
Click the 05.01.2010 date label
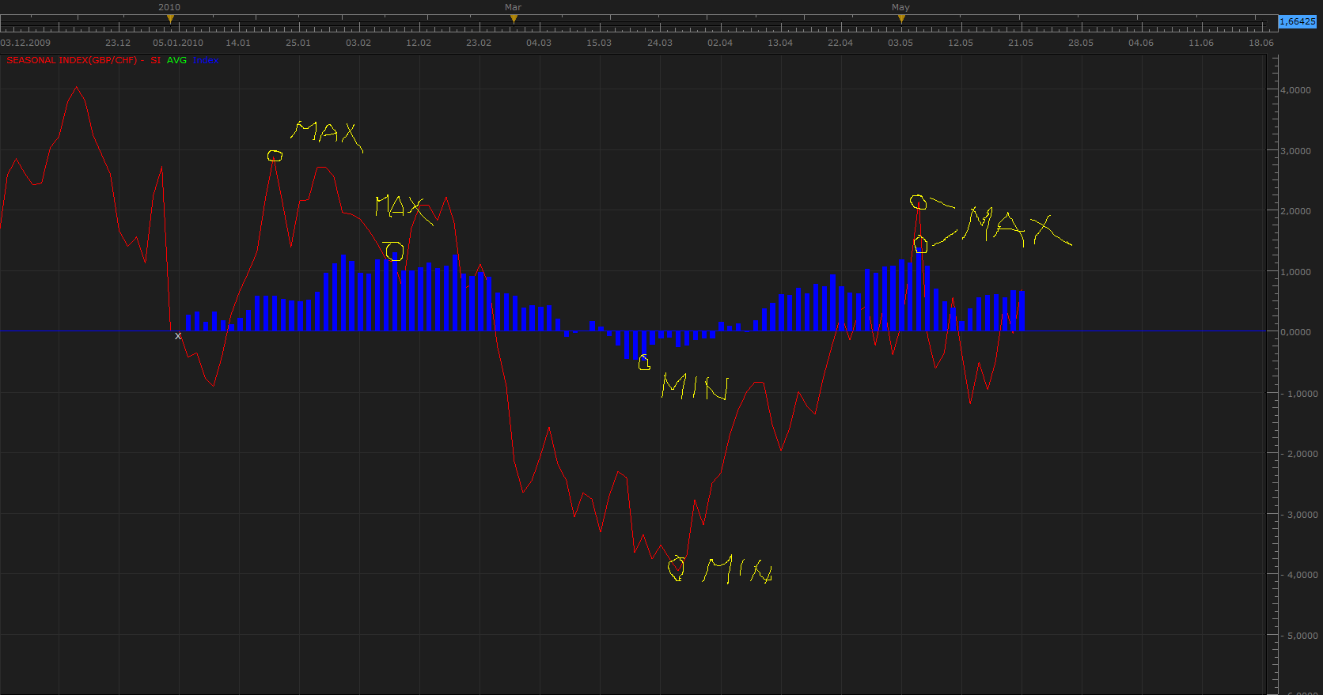click(178, 43)
